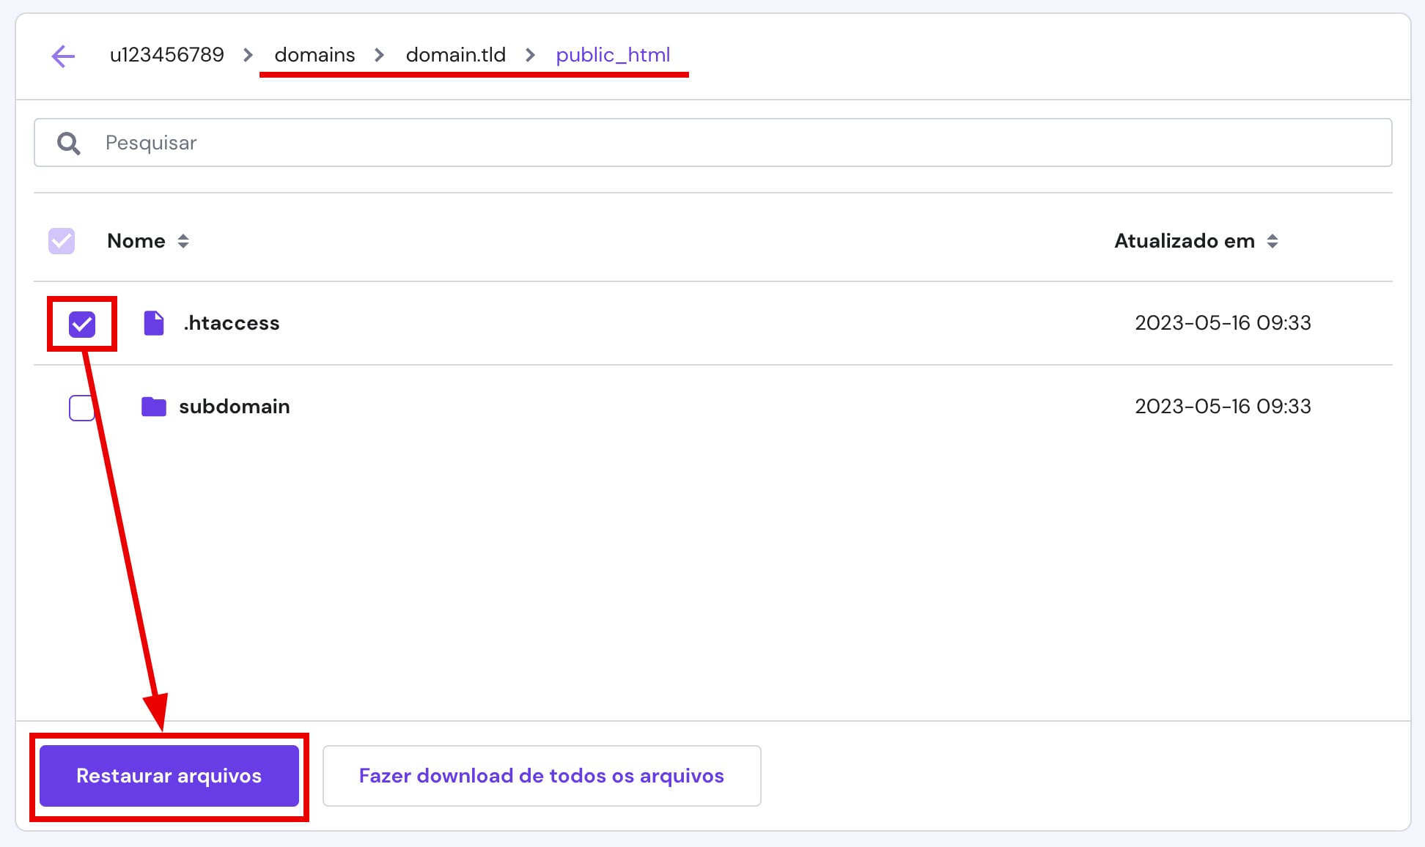Toggle the select-all checkbox in header
1425x847 pixels.
[61, 240]
